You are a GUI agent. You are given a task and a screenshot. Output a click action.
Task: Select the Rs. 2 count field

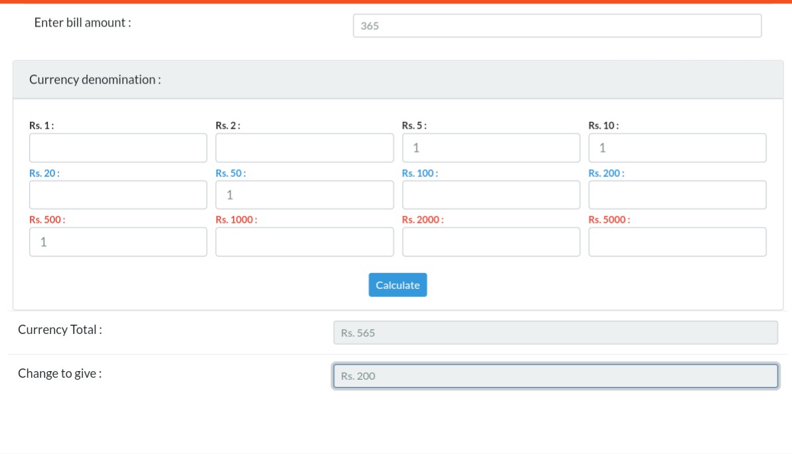pyautogui.click(x=304, y=148)
